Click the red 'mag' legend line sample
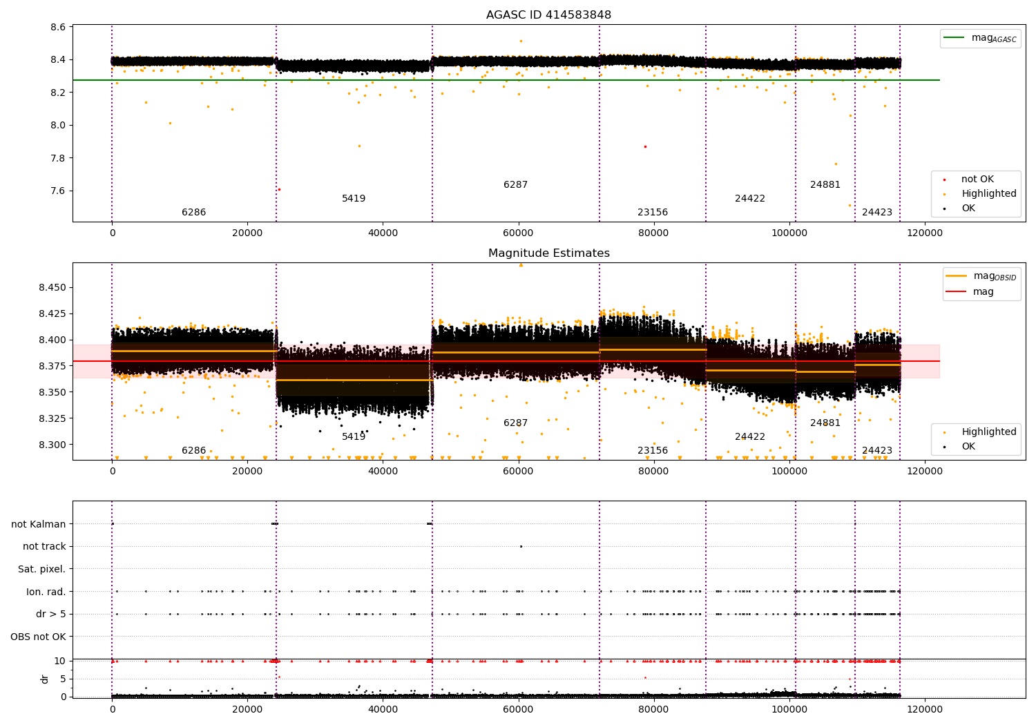 point(957,291)
